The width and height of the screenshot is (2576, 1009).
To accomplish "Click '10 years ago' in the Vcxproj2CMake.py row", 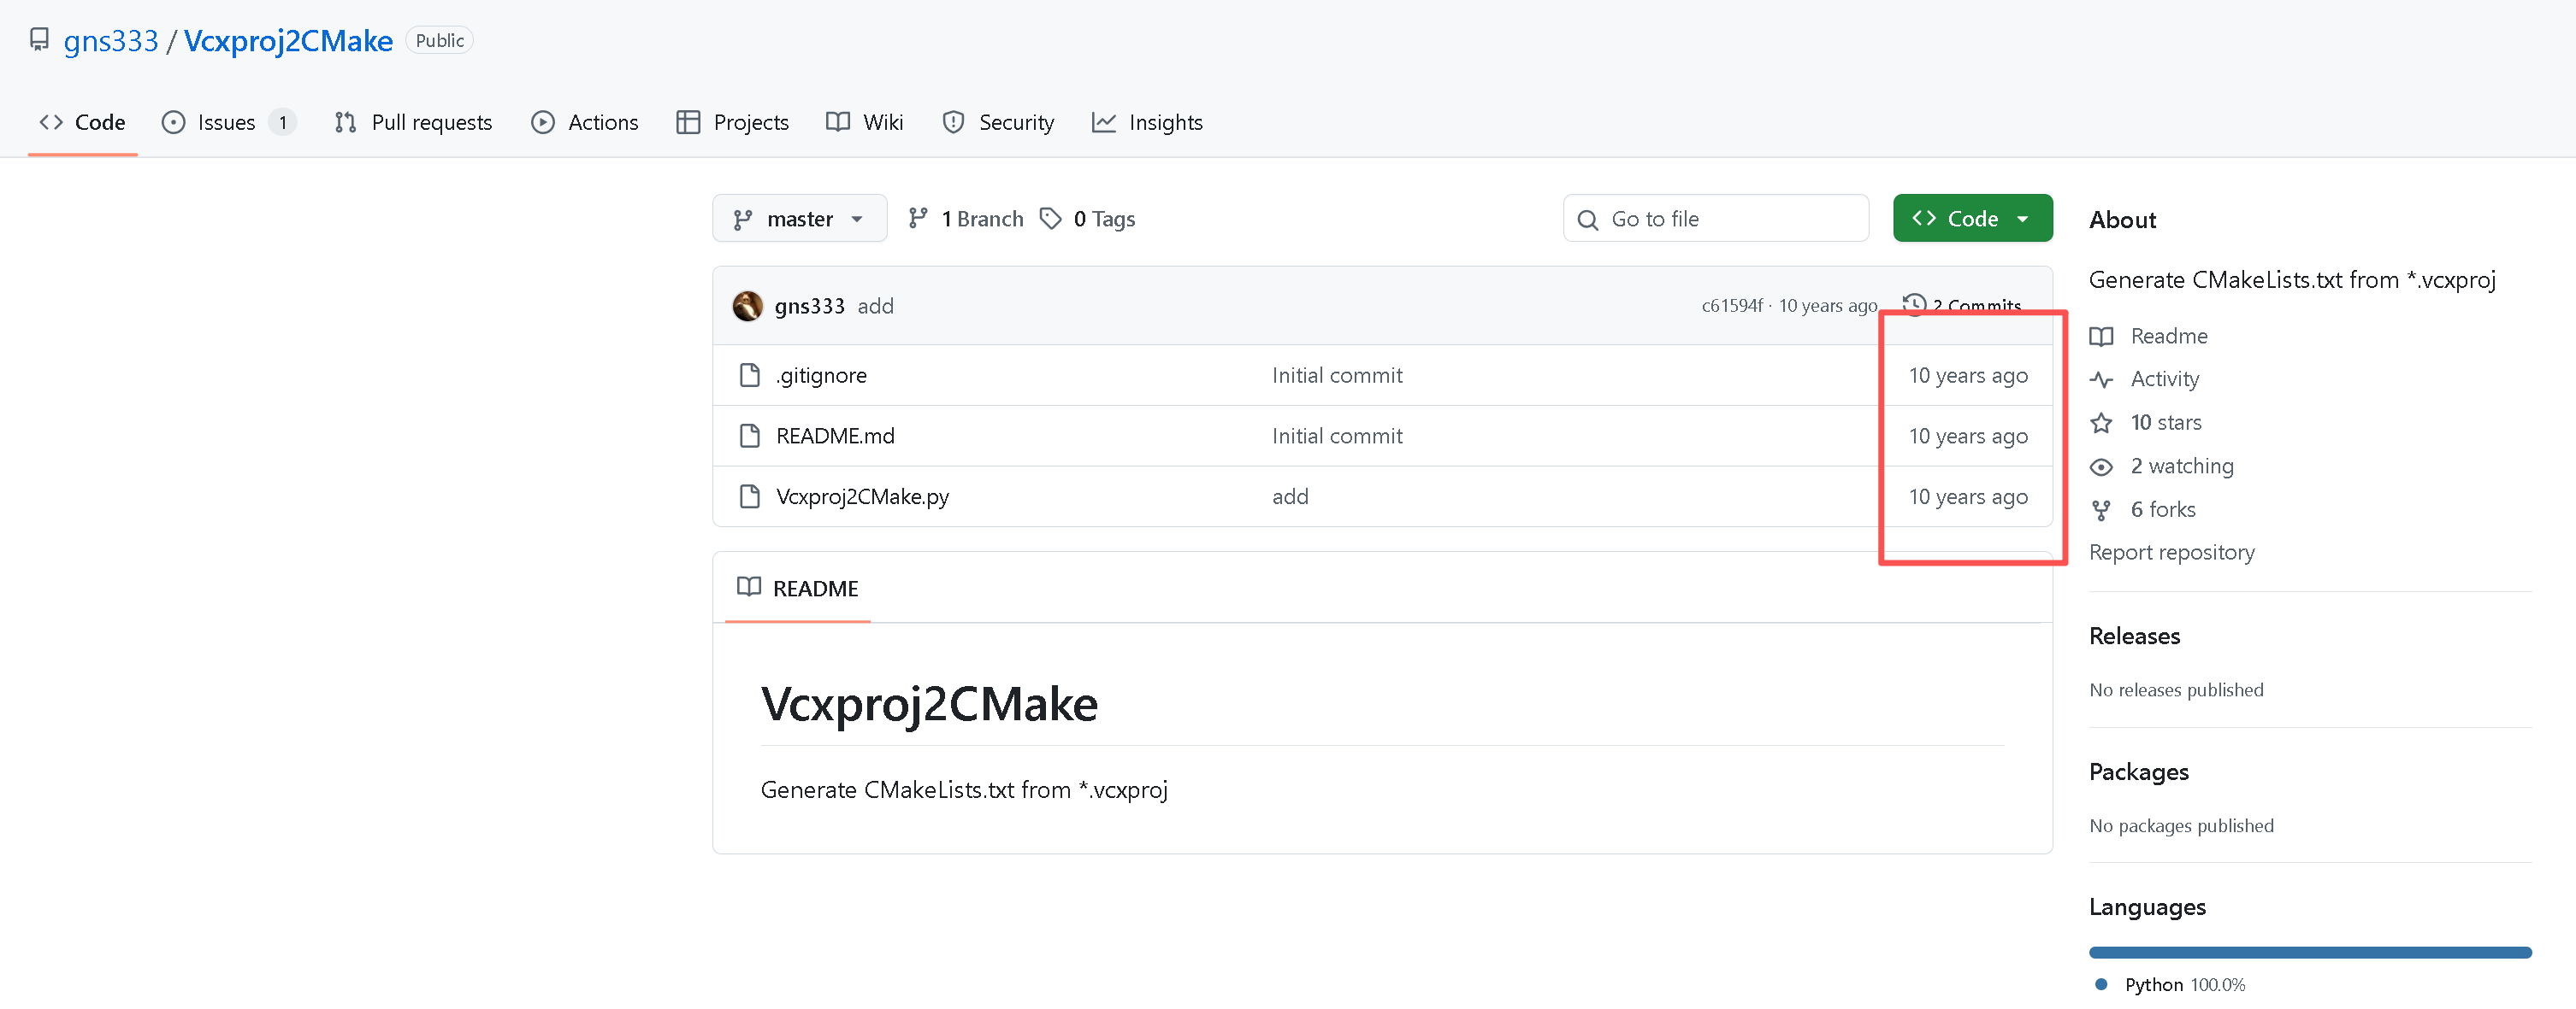I will [1968, 496].
